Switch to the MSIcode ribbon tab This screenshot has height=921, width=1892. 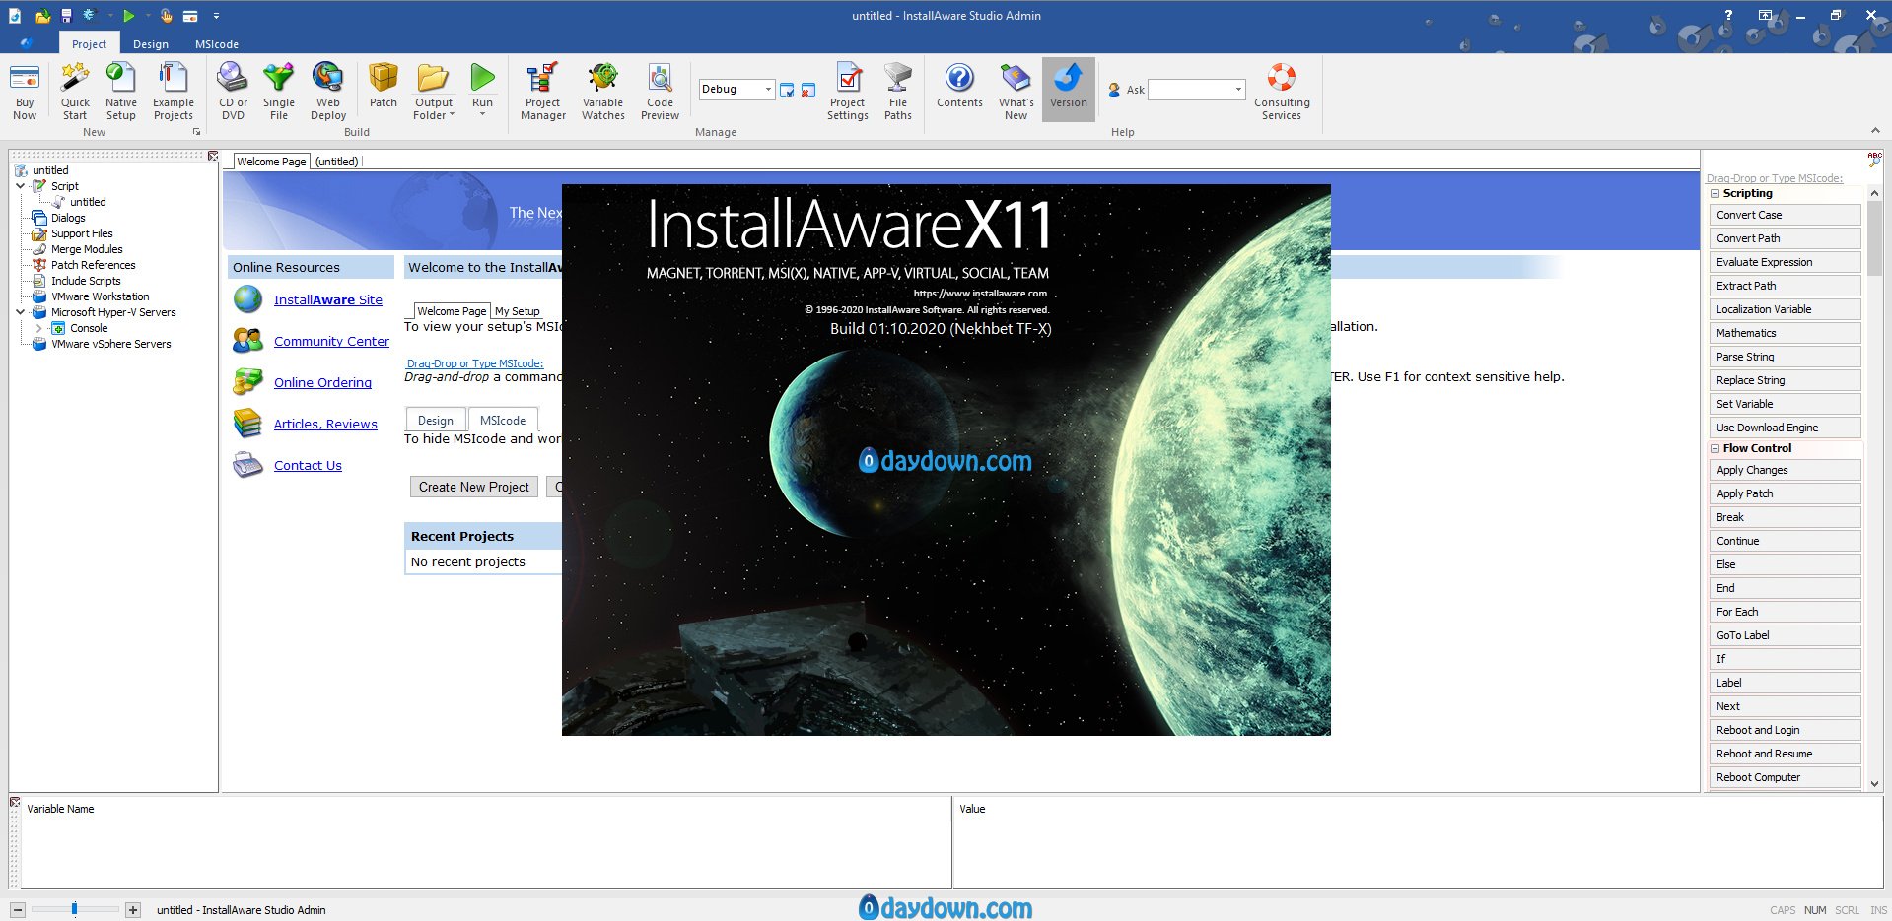216,44
